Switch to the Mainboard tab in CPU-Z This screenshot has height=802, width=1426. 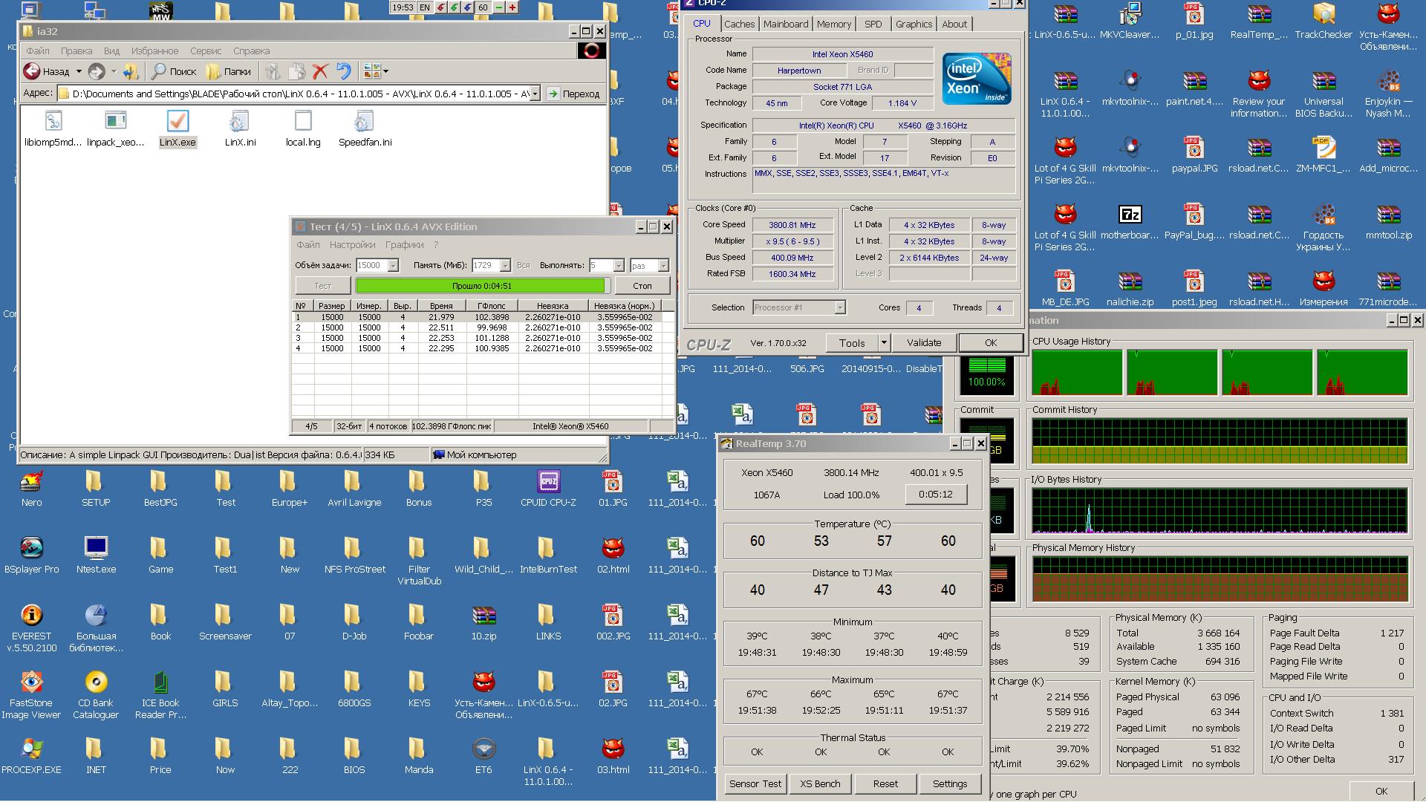(785, 24)
